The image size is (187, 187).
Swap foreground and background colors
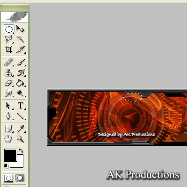click(21, 151)
